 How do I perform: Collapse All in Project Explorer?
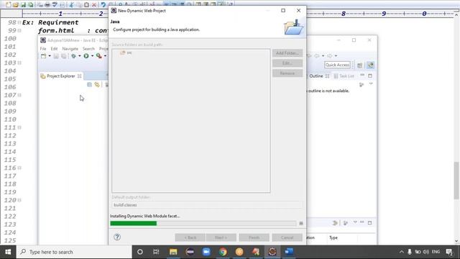[89, 85]
